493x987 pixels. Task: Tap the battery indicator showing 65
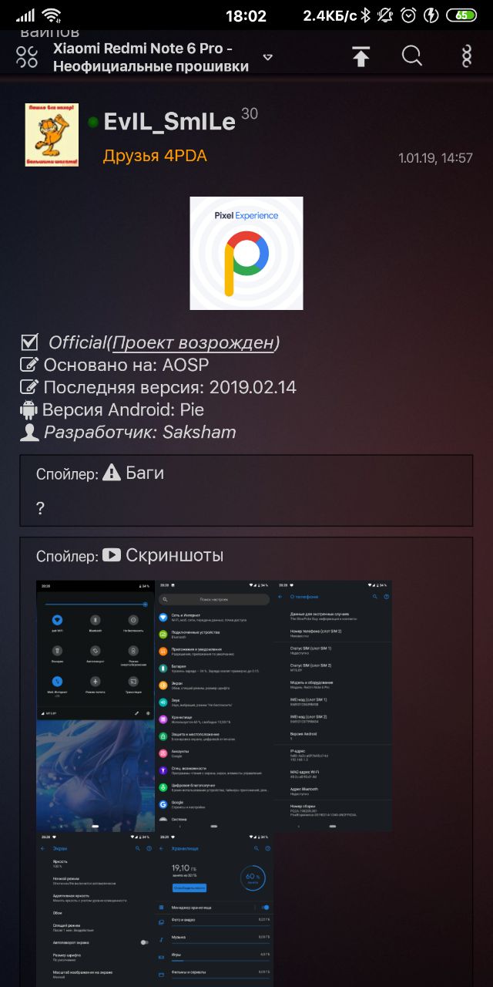click(x=461, y=15)
